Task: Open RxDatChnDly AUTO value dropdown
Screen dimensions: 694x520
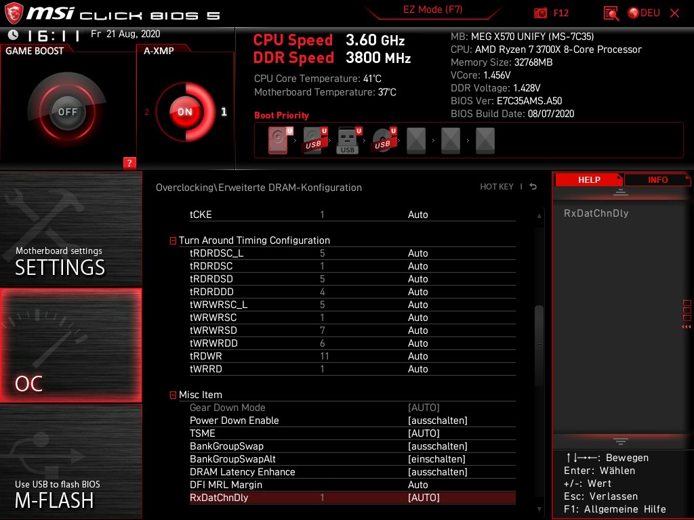Action: tap(424, 498)
